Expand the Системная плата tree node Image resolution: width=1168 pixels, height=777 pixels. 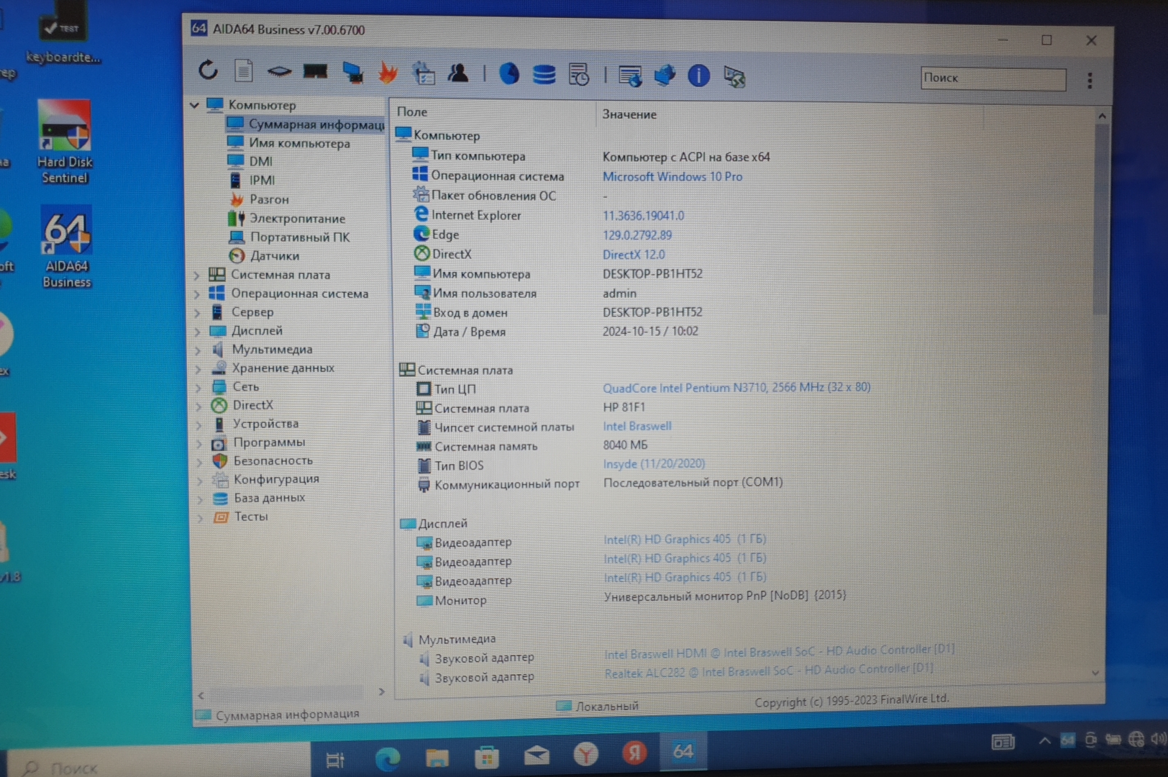[197, 275]
